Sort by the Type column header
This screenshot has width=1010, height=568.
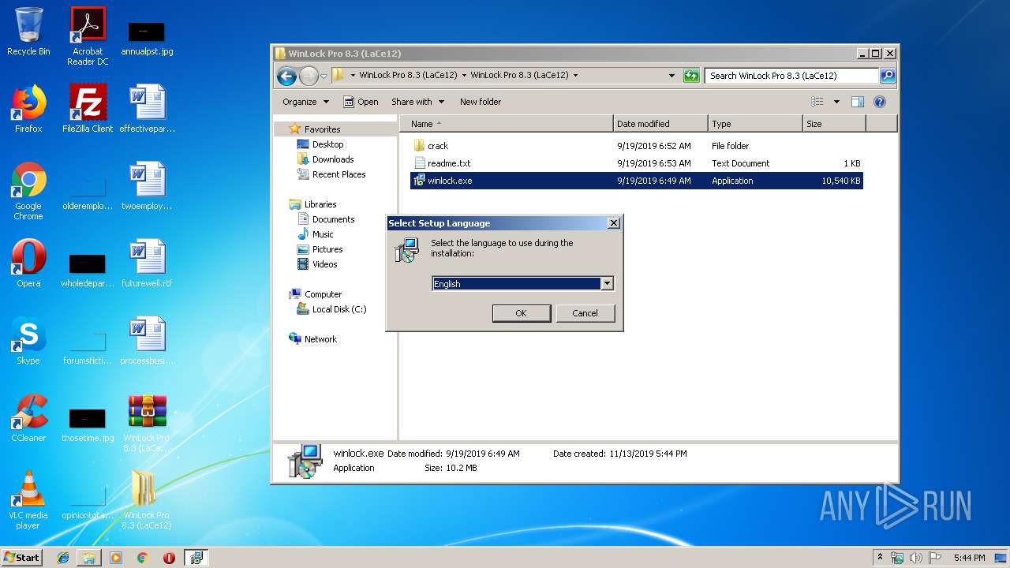point(755,124)
